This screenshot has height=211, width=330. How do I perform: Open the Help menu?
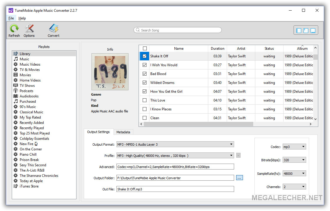[22, 18]
